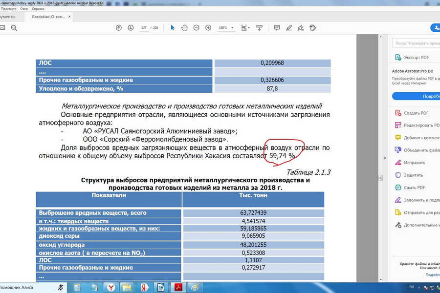Open the find text magnifier icon
Screen dimensions: 440x293
(x=14, y=28)
